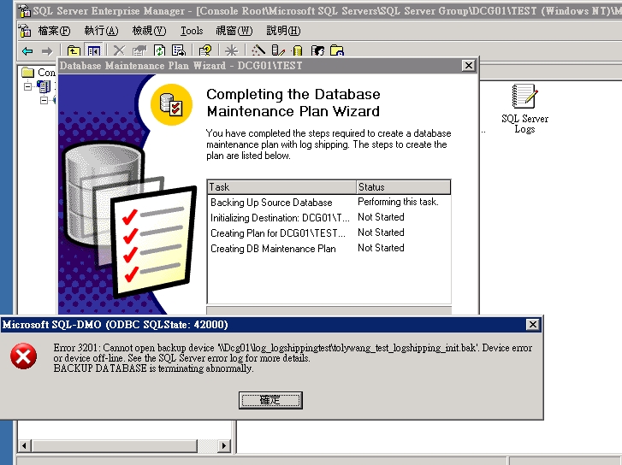The height and width of the screenshot is (465, 622).
Task: Select 'Initializing Destination: DCG01\T...' row
Action: pyautogui.click(x=329, y=218)
